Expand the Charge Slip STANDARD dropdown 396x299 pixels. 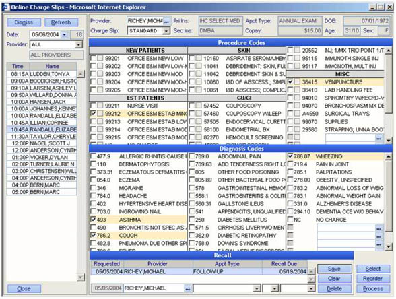coord(166,31)
